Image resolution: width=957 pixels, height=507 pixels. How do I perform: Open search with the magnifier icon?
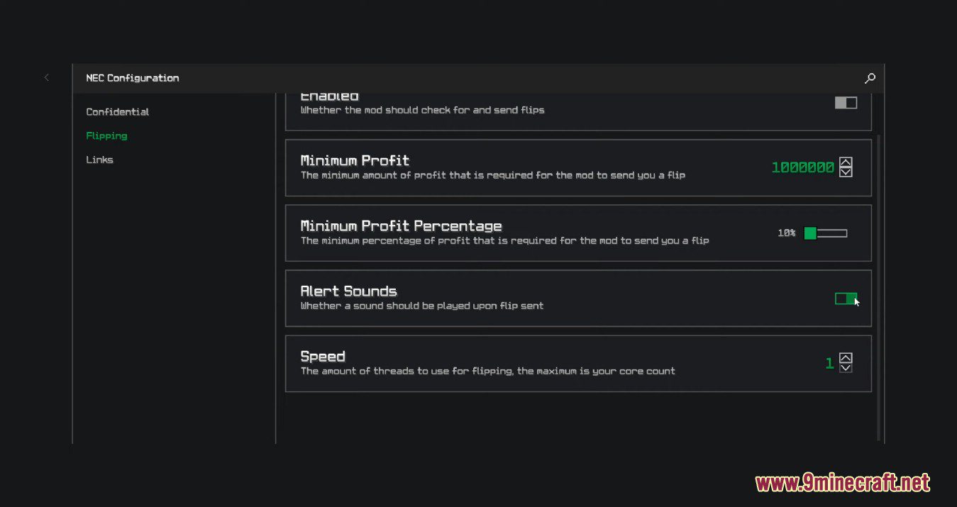point(870,78)
